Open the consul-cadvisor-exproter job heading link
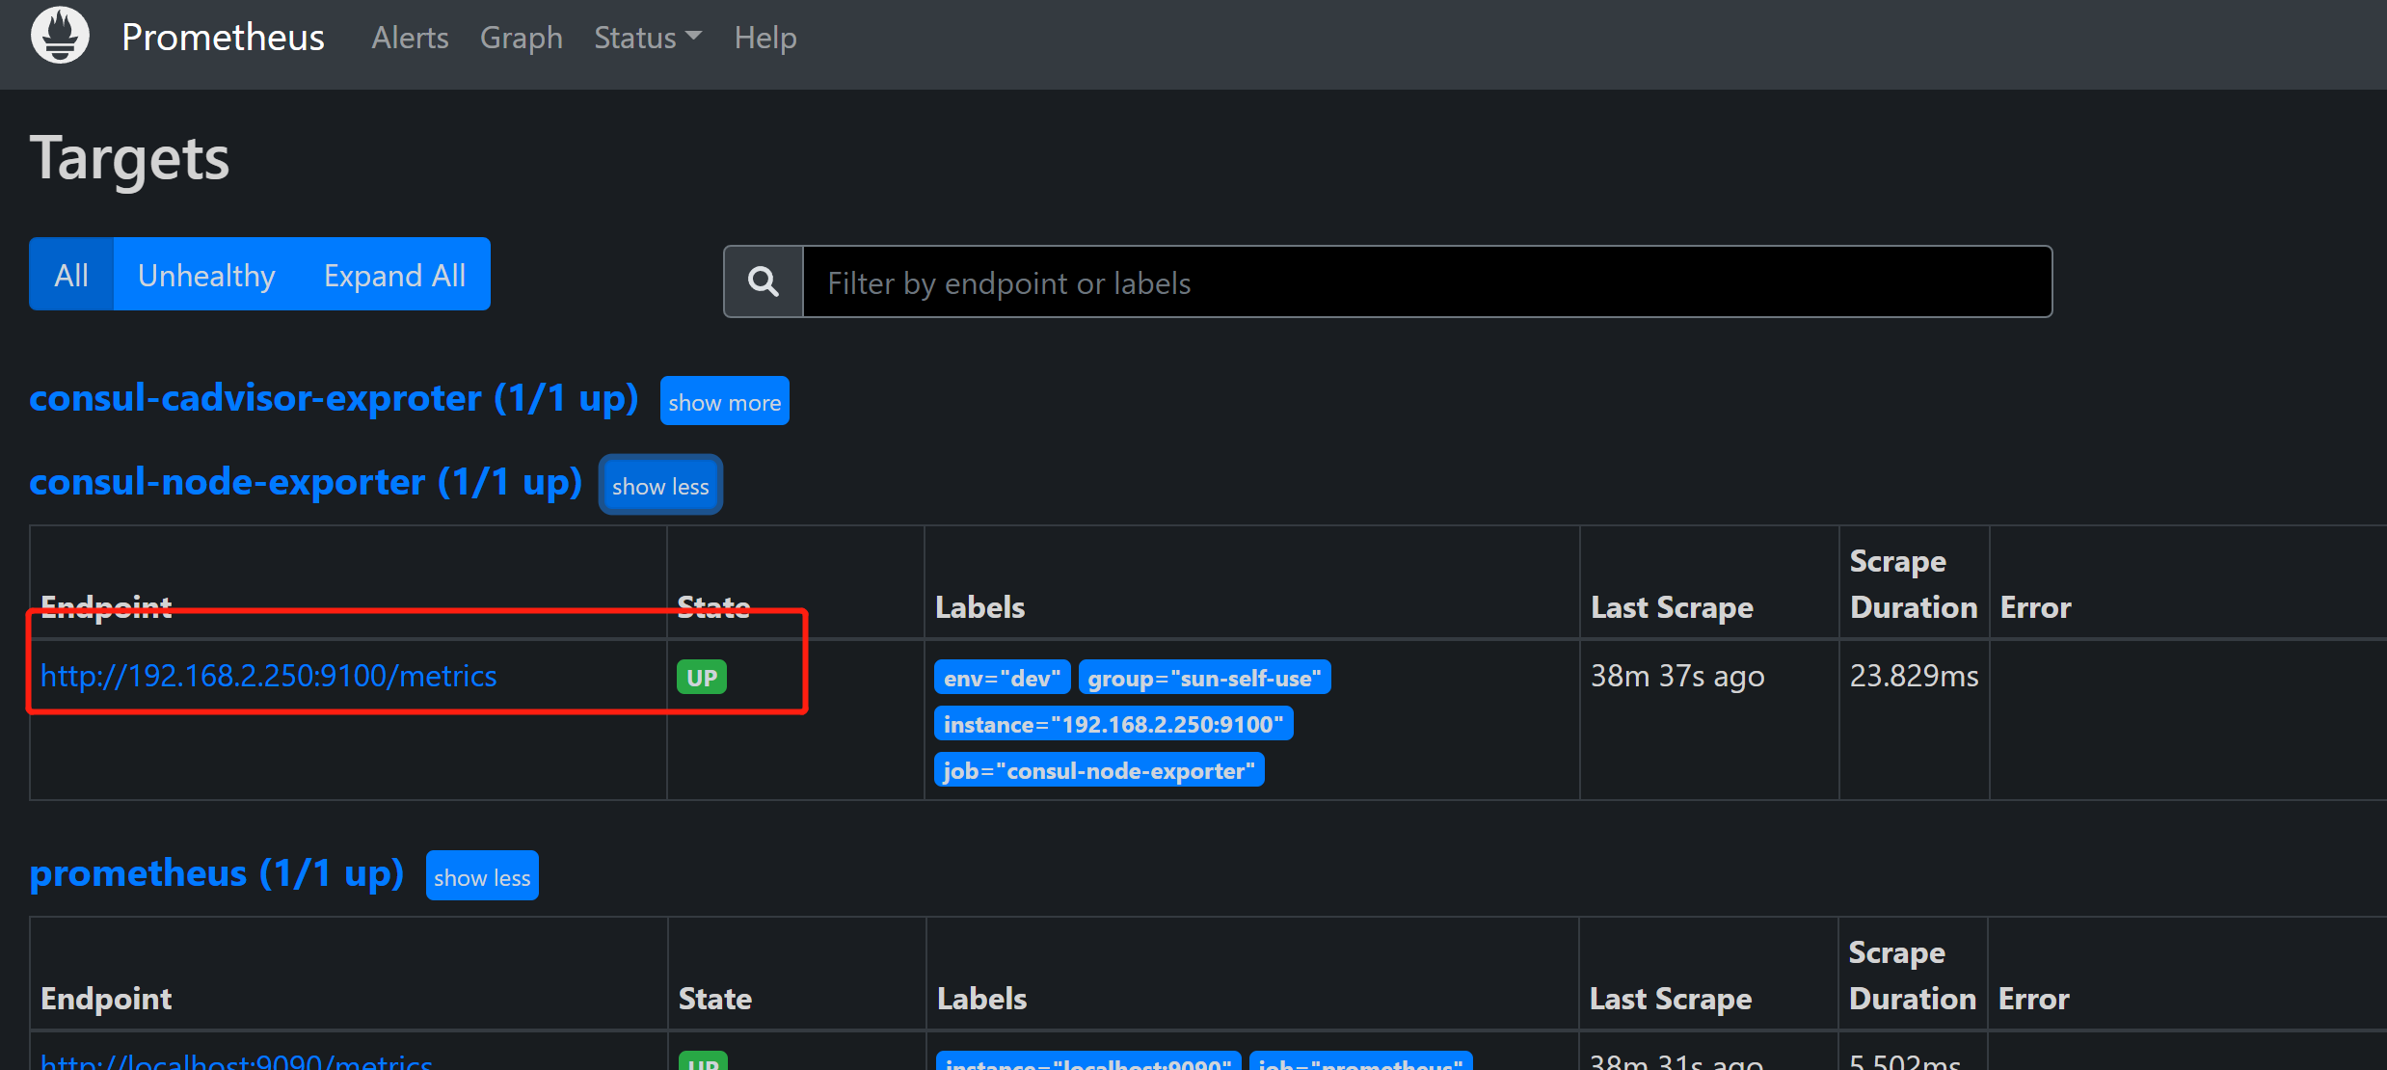The height and width of the screenshot is (1070, 2387). 334,398
